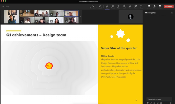Click the Take control button
175x104 pixels.
point(93,6)
